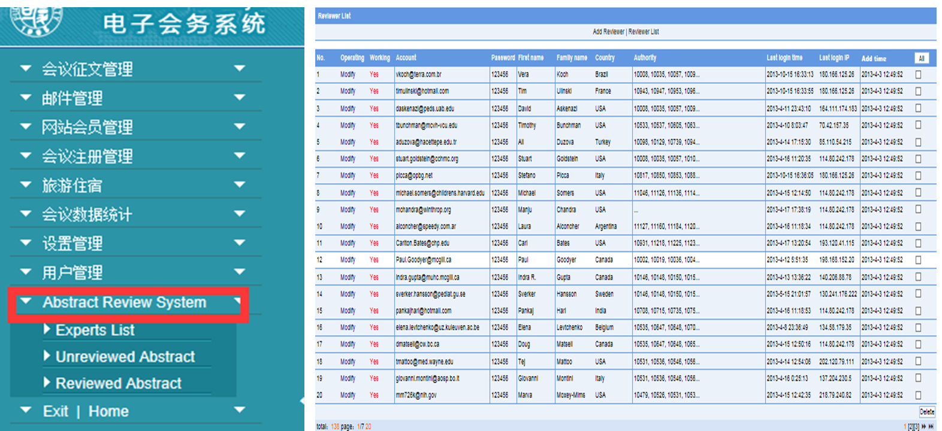Viewport: 942px width, 431px height.
Task: Click the 电子会务系统 header title
Action: click(184, 23)
